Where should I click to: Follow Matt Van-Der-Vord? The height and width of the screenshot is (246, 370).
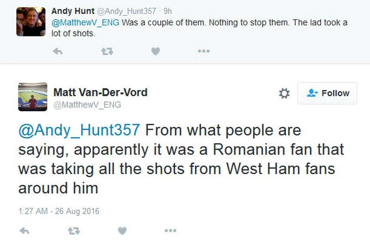(x=327, y=93)
